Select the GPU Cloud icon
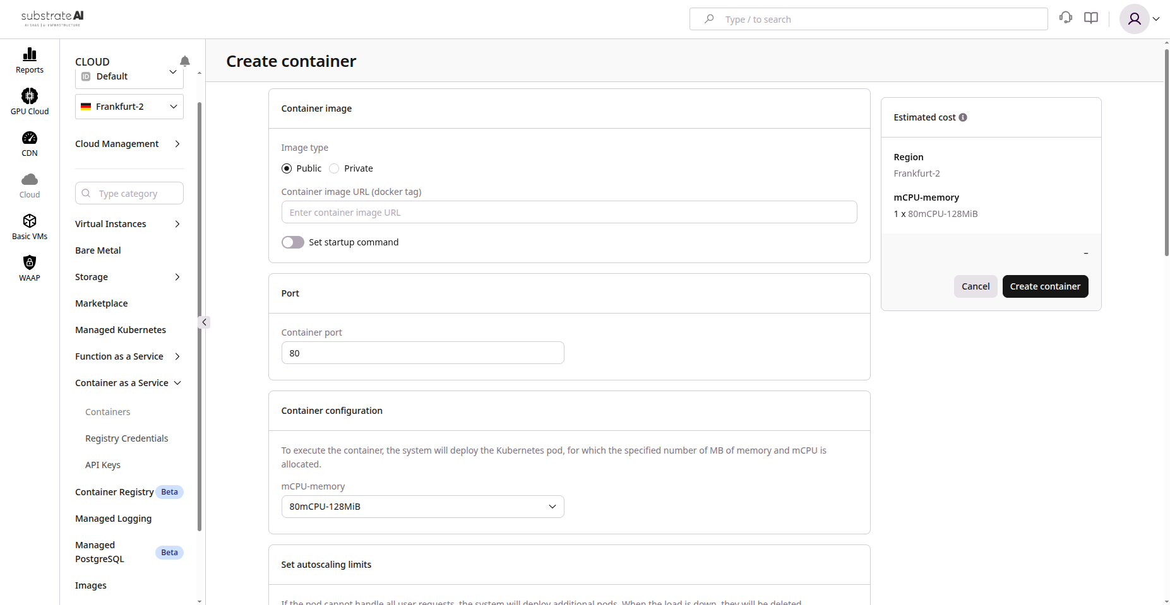Viewport: 1170px width, 605px height. click(x=29, y=100)
